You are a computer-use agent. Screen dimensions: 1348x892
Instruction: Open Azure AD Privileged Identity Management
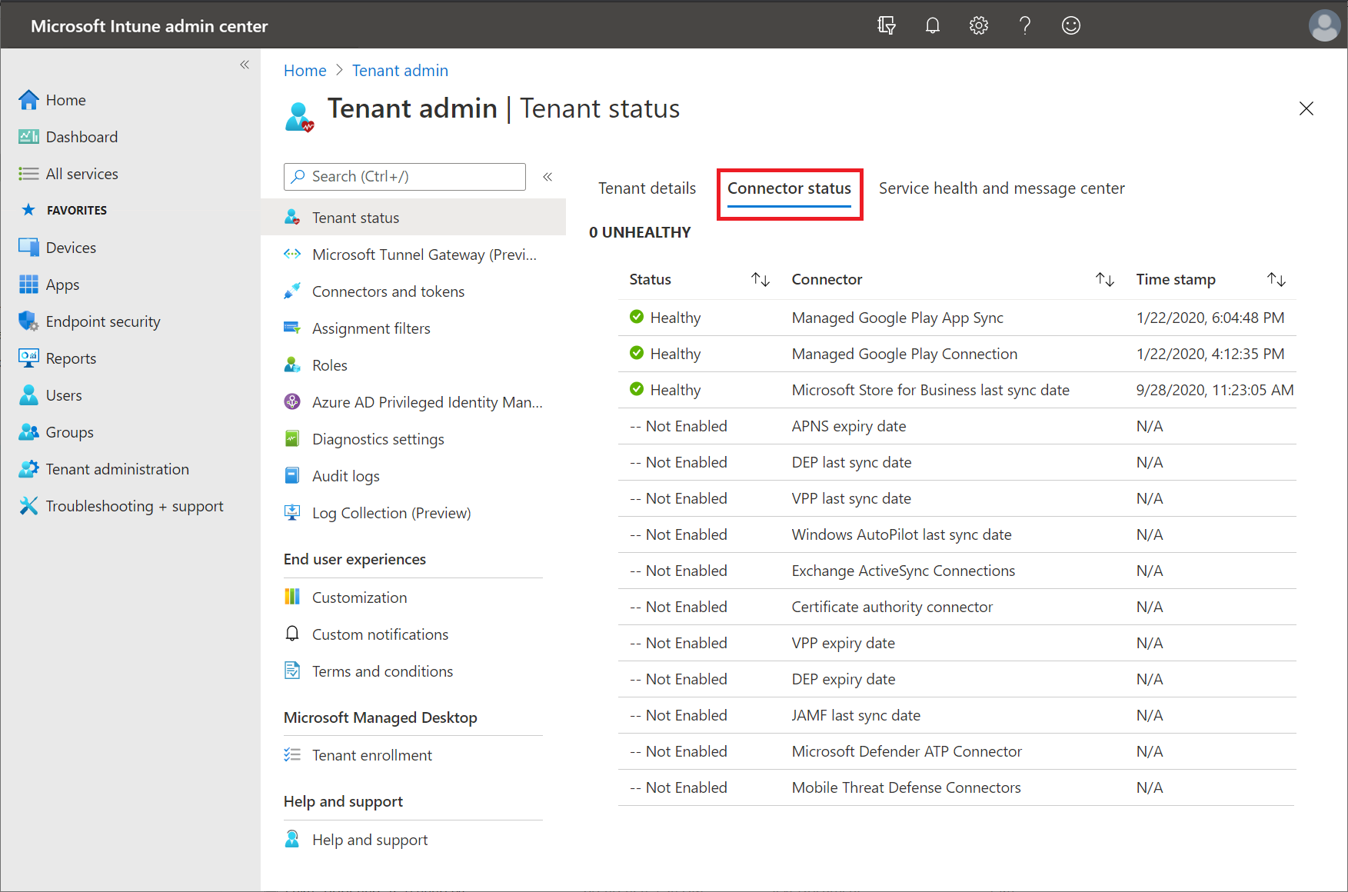click(x=414, y=402)
